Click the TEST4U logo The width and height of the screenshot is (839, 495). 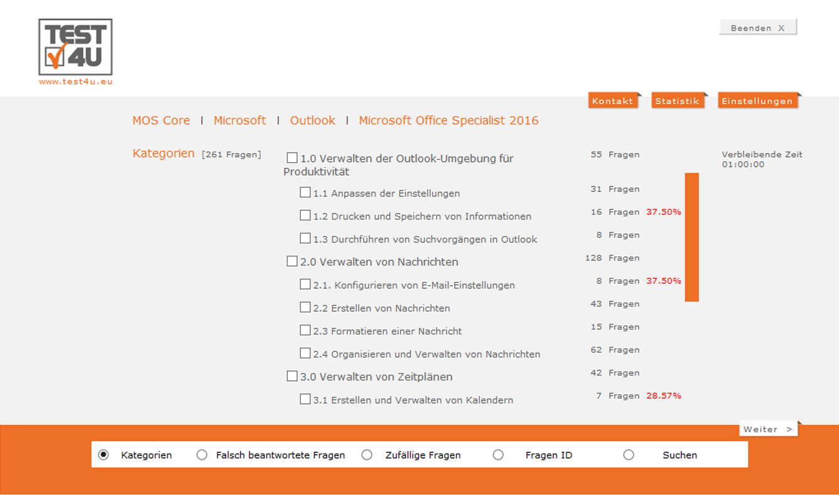75,47
